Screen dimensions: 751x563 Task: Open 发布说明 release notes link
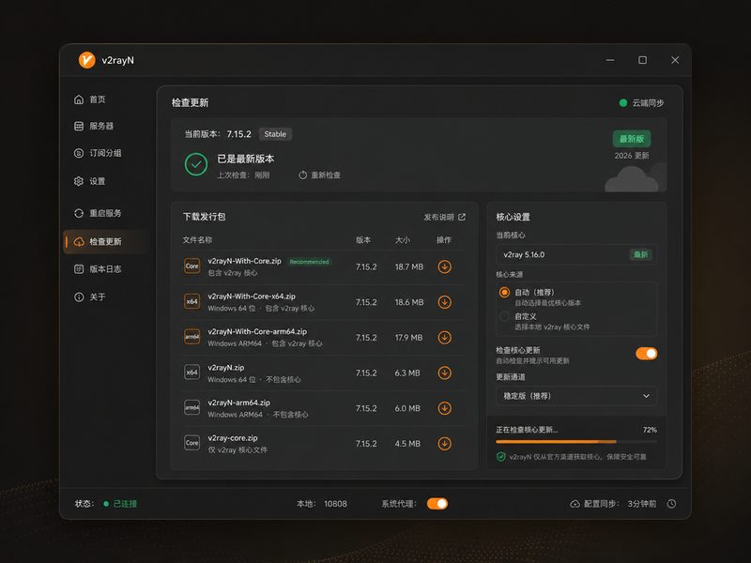(x=444, y=217)
